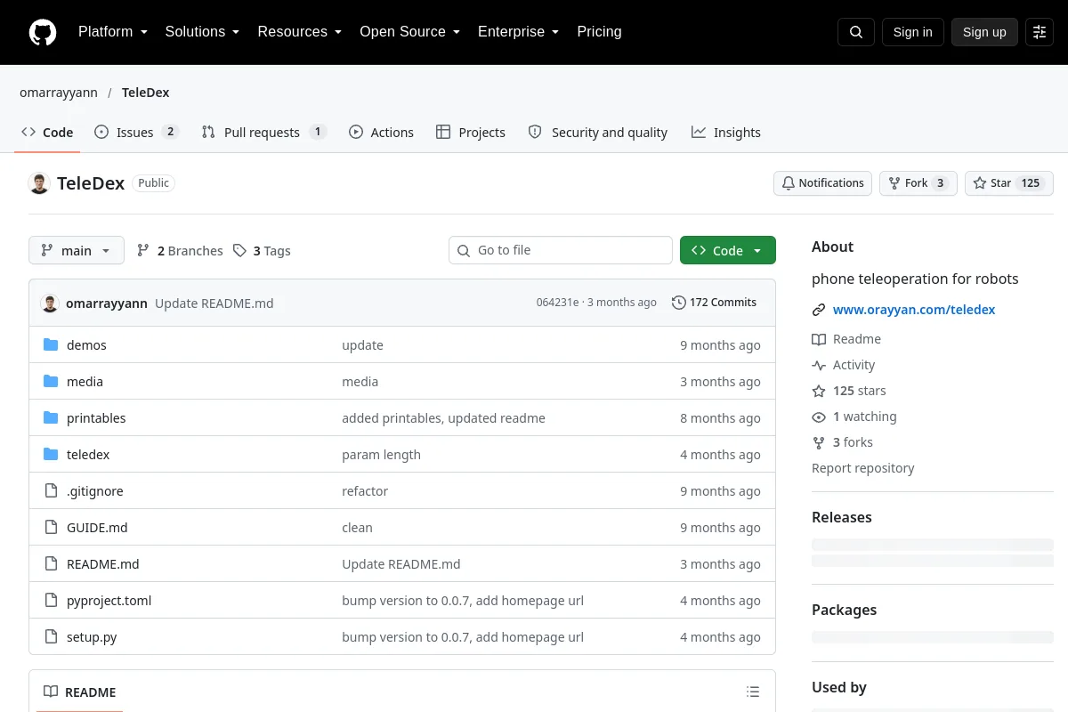Open the omarrayyann owner breadcrumb link

click(x=59, y=93)
